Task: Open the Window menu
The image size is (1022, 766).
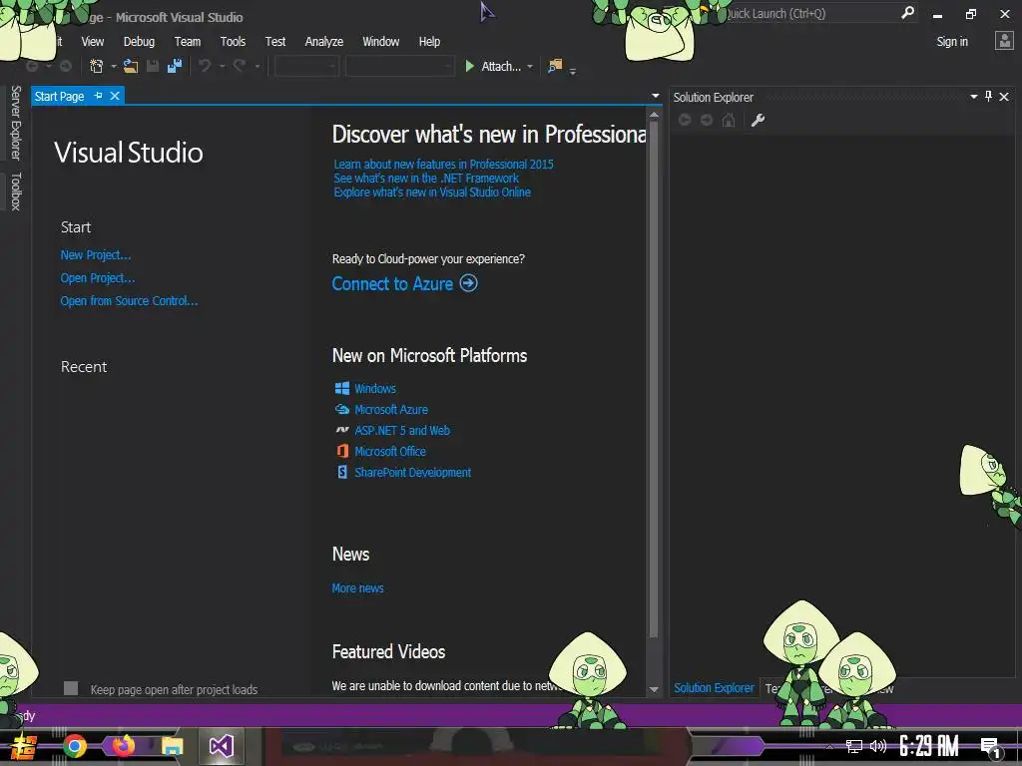Action: click(380, 42)
